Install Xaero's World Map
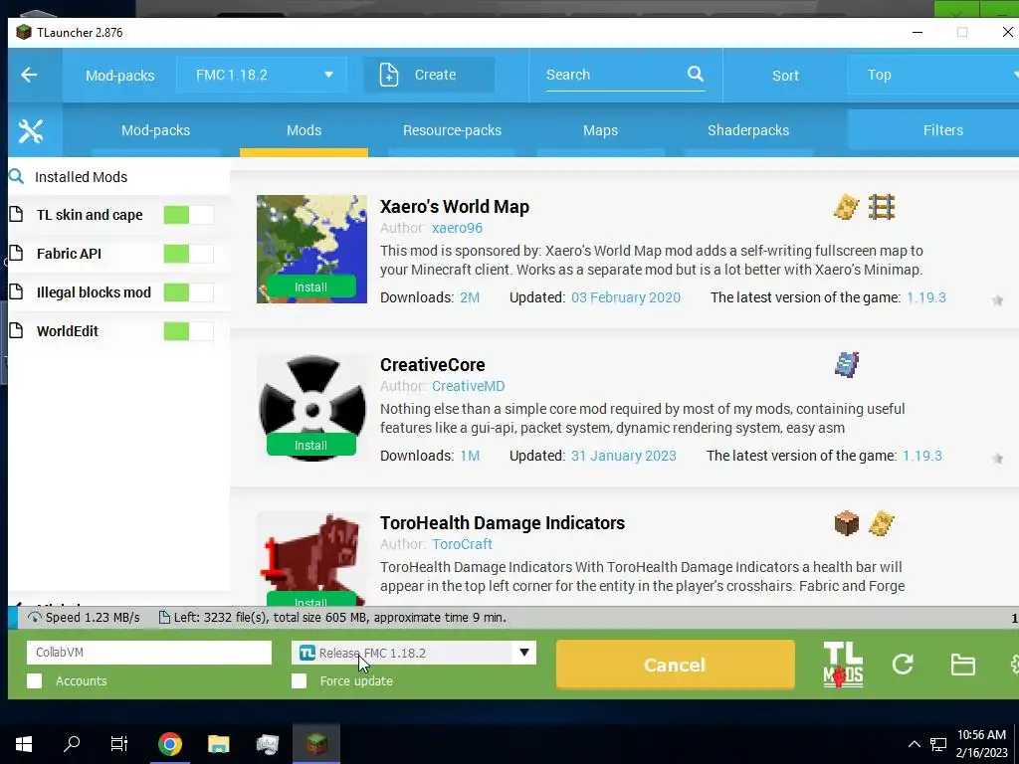 (310, 287)
